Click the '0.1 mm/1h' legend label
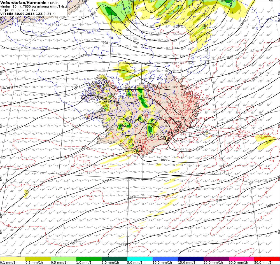The height and width of the screenshot is (265, 280). pyautogui.click(x=9, y=263)
